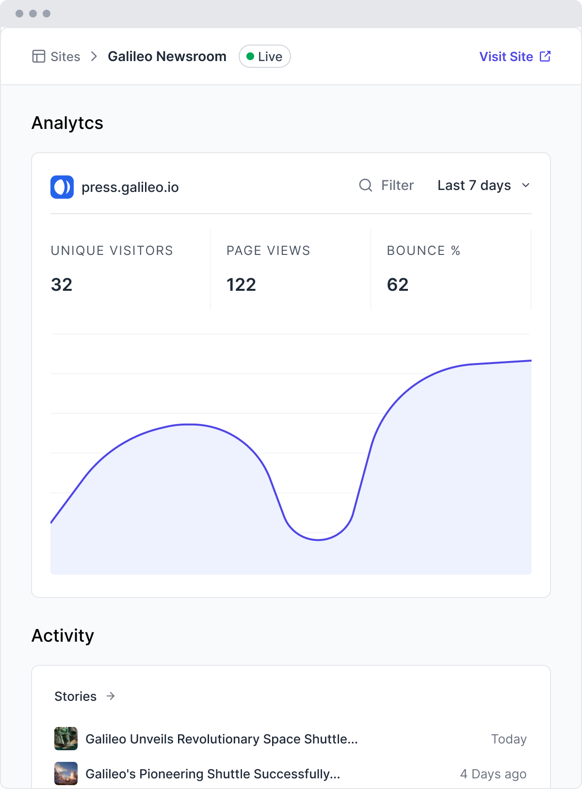The image size is (582, 789).
Task: Open Galileo's Pioneering Shuttle story thumbnail
Action: [x=66, y=773]
